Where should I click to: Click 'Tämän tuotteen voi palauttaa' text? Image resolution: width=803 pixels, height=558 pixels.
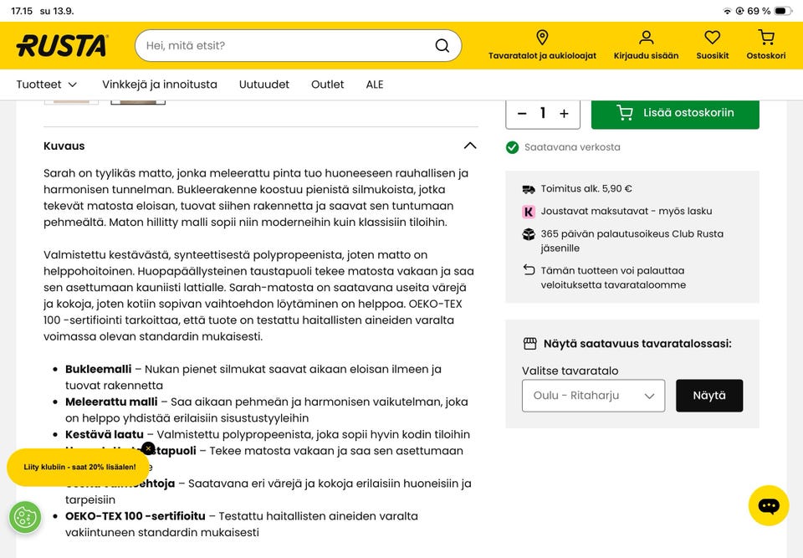(612, 270)
